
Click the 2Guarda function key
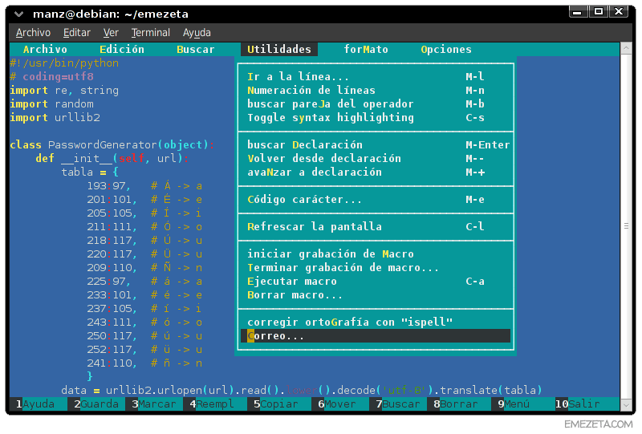click(x=96, y=404)
